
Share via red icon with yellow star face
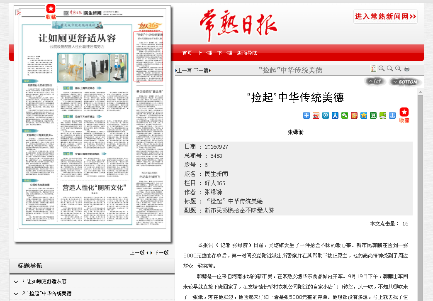tap(354, 115)
